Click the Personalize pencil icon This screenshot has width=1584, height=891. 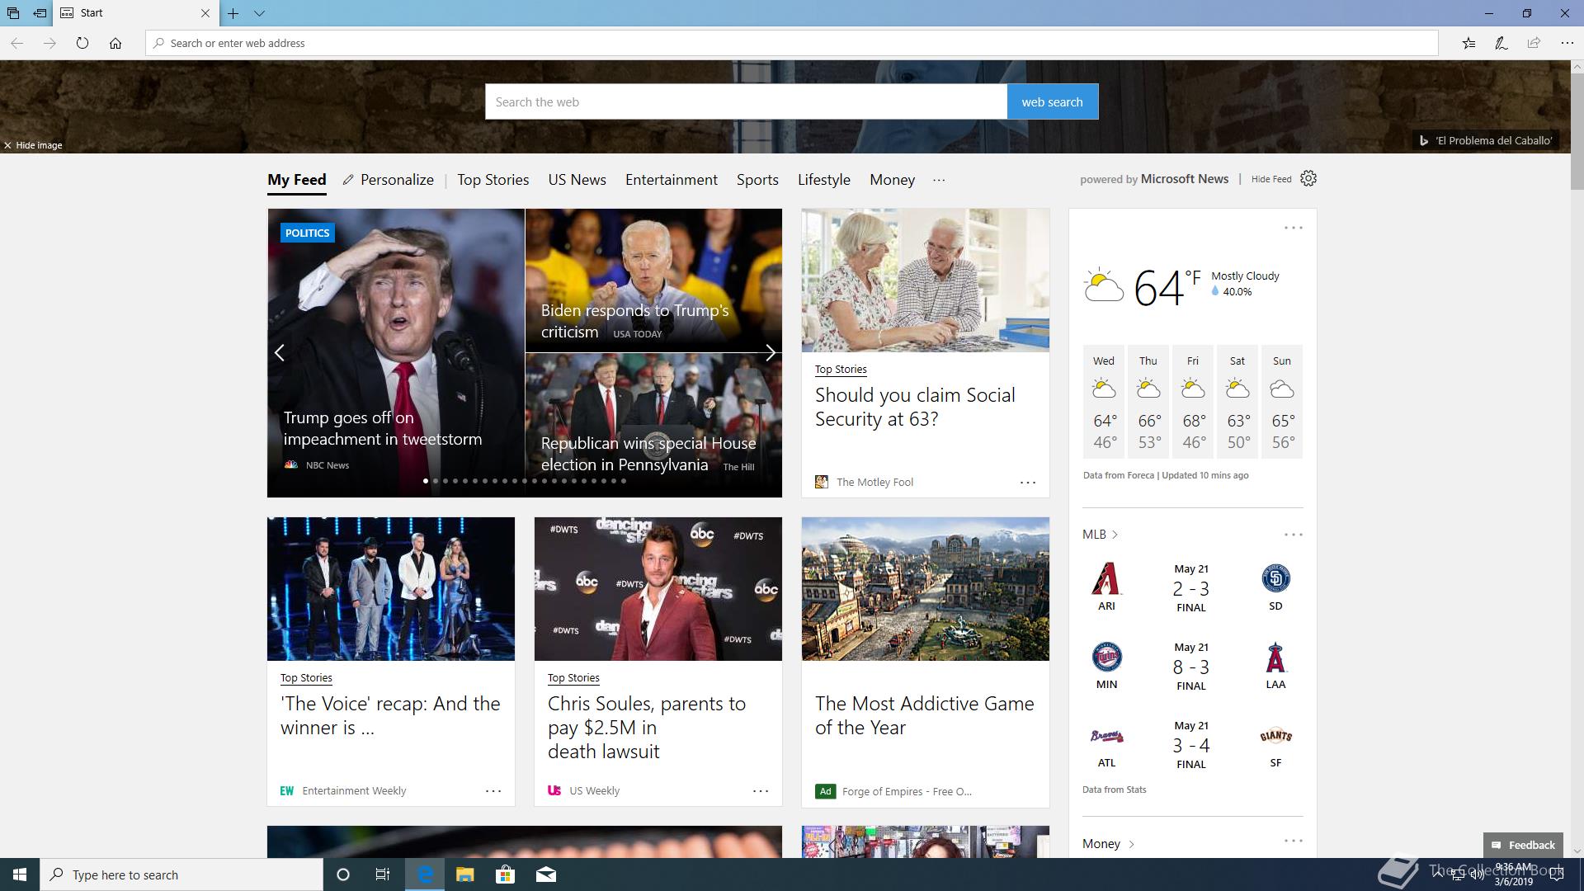pyautogui.click(x=348, y=180)
